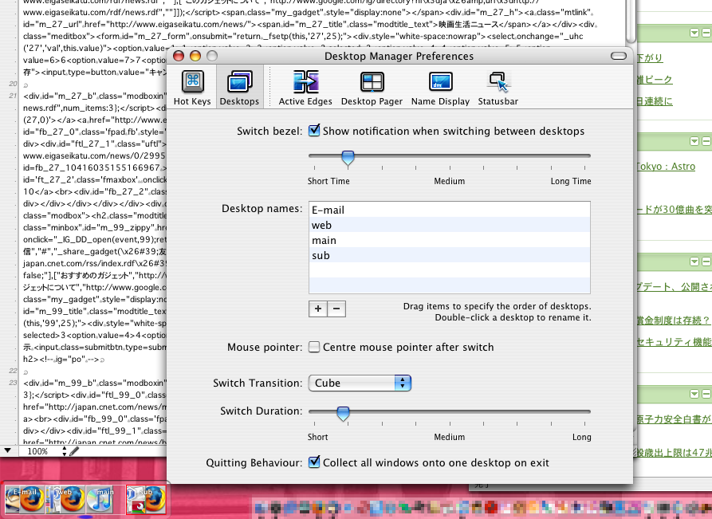
Task: Open the 30億曲 news link
Action: click(x=674, y=210)
